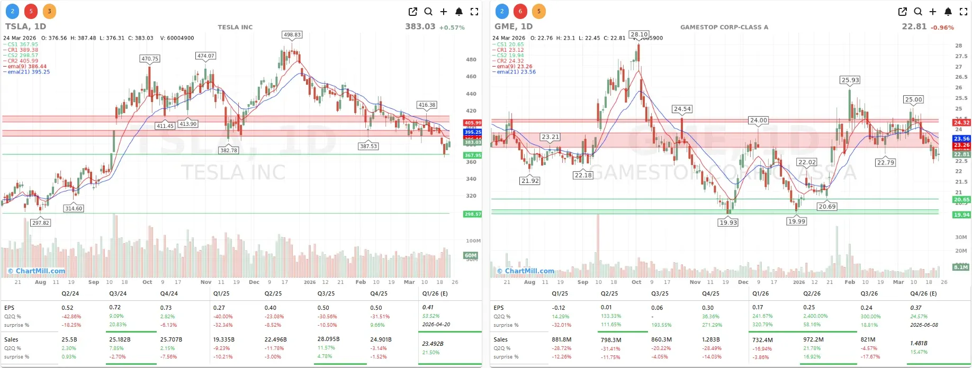Click the red badge 5 on TSLA chart
This screenshot has height=368, width=972.
(x=31, y=11)
